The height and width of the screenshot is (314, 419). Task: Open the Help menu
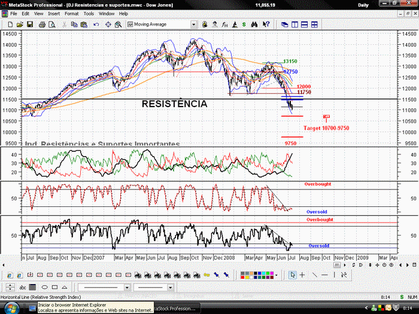[123, 14]
